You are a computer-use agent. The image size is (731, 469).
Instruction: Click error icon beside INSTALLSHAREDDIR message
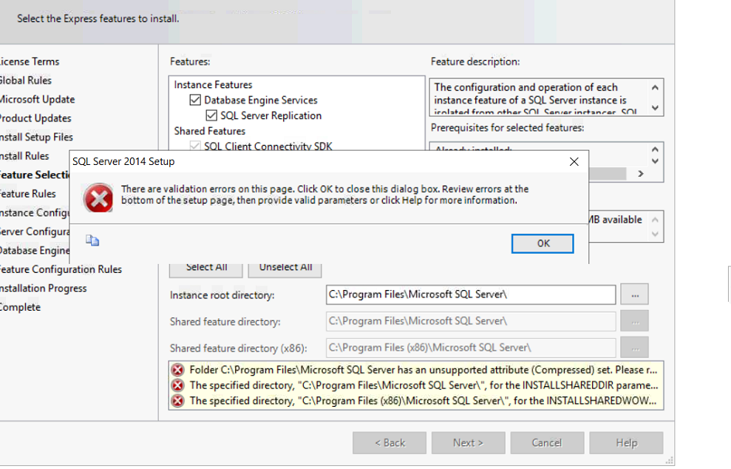(x=177, y=385)
